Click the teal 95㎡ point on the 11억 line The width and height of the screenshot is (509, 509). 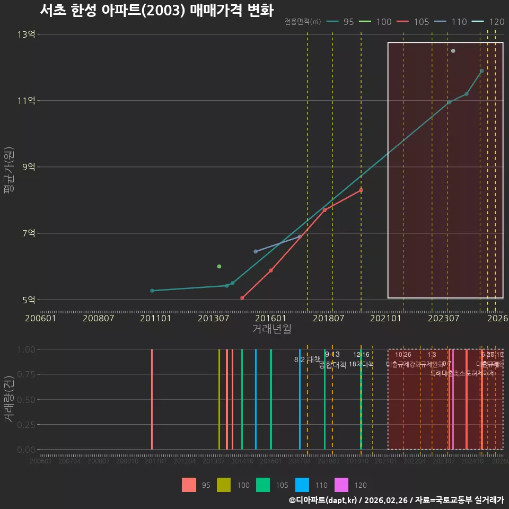click(x=449, y=102)
